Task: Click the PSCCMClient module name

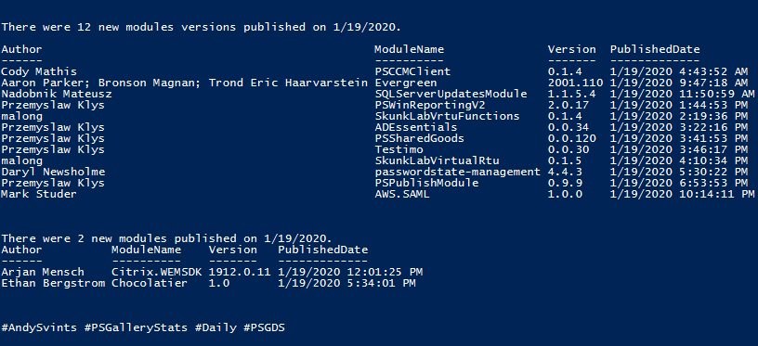Action: coord(412,72)
